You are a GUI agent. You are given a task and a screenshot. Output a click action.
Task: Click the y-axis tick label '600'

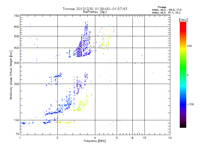pos(17,27)
